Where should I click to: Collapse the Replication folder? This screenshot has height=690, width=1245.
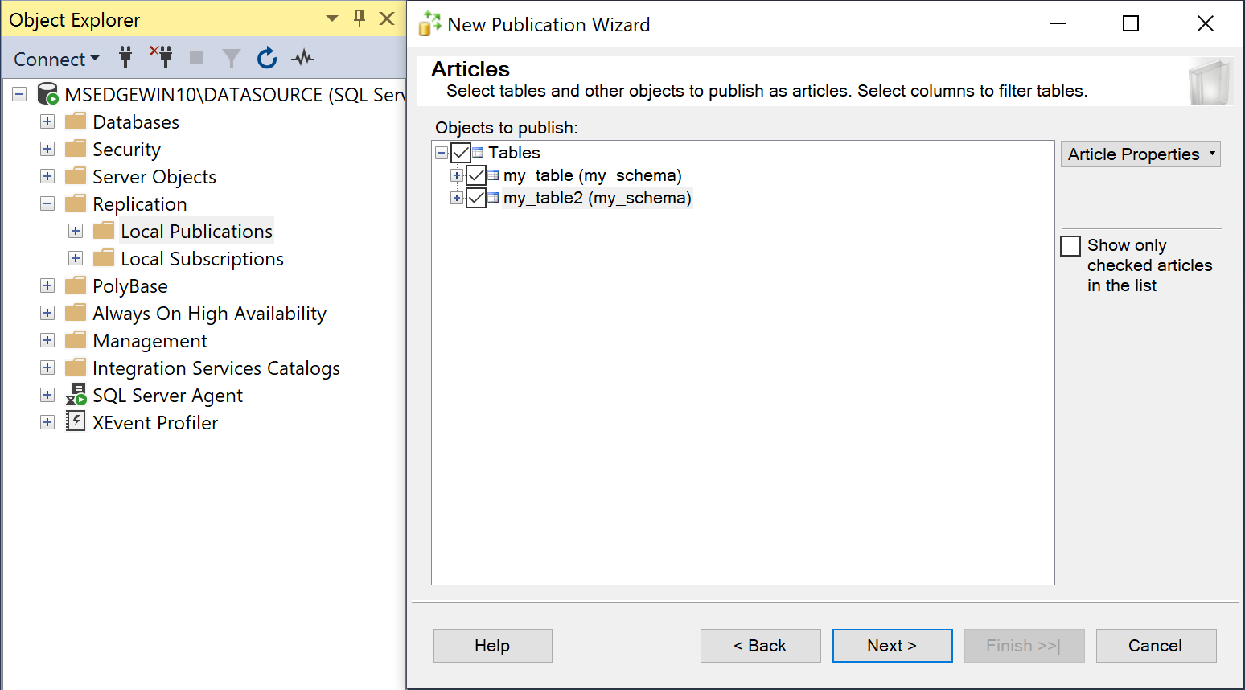pos(47,203)
